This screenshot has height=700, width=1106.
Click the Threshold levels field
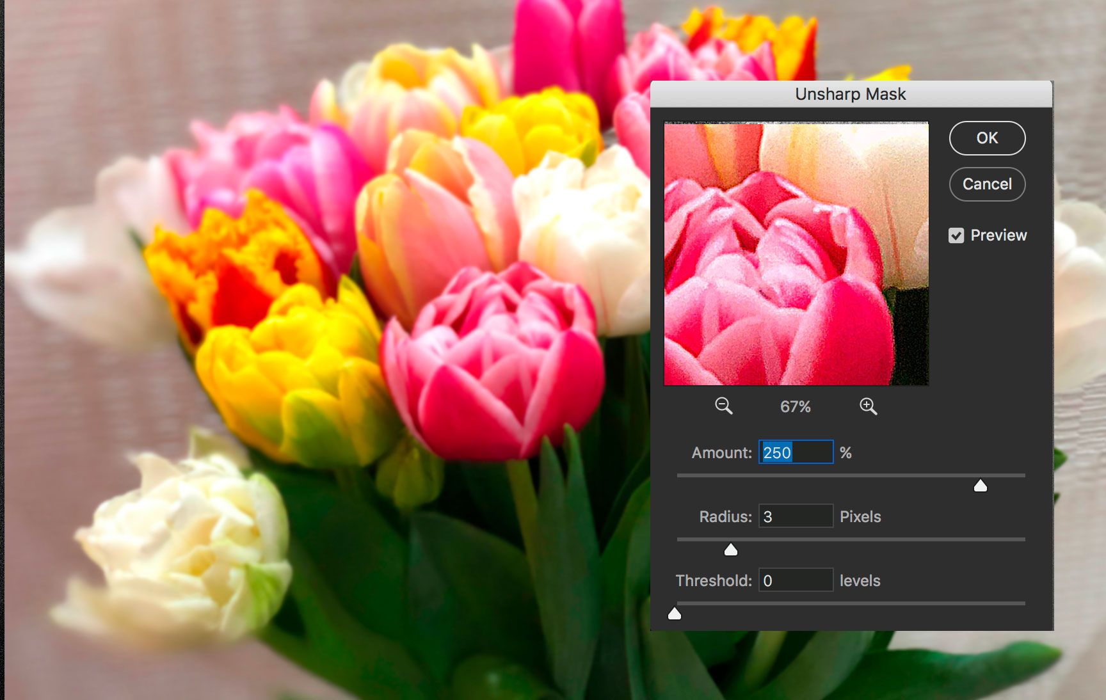click(x=795, y=580)
